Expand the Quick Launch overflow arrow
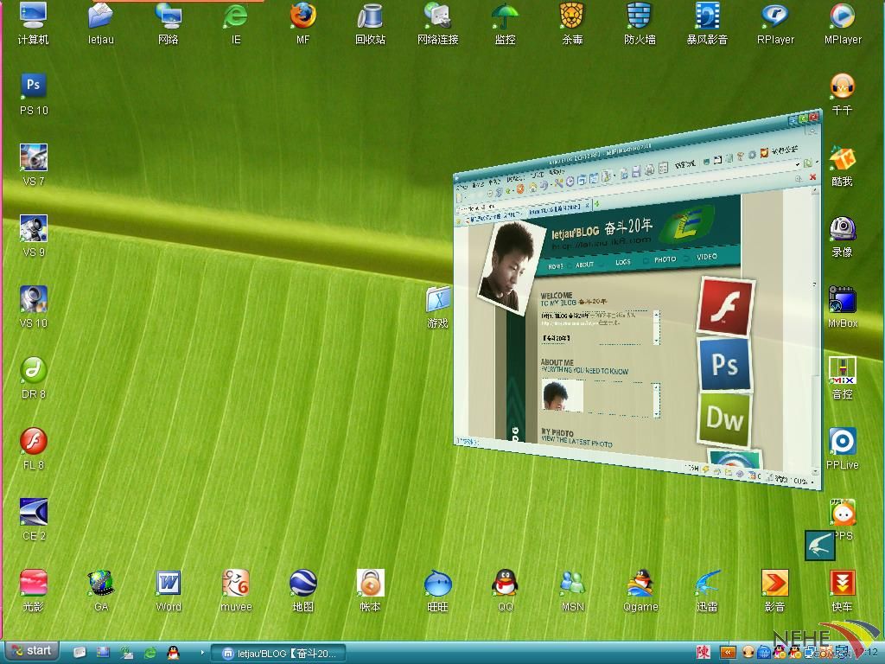 point(203,653)
